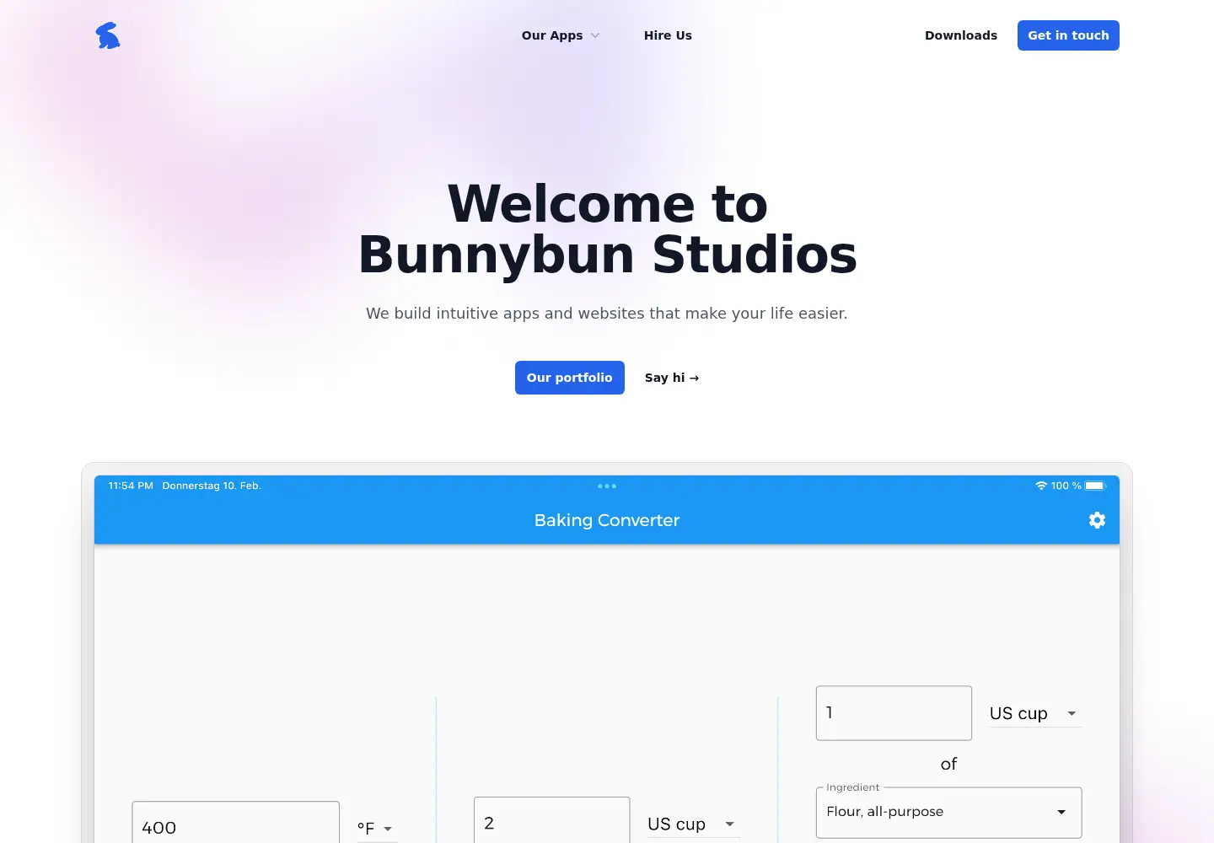
Task: Click the temperature field containing 400
Action: coord(236,823)
